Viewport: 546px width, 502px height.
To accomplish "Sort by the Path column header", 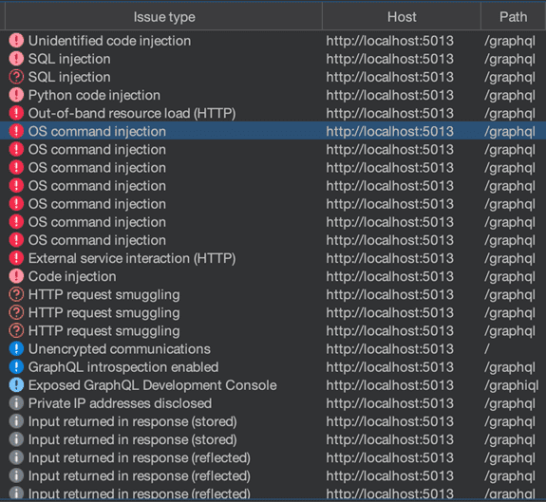I will click(514, 17).
